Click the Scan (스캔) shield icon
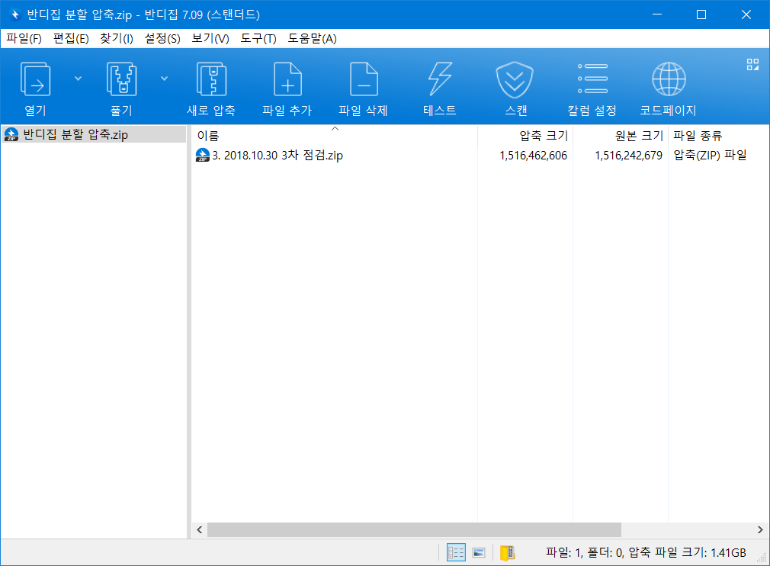Viewport: 770px width, 566px height. point(515,79)
